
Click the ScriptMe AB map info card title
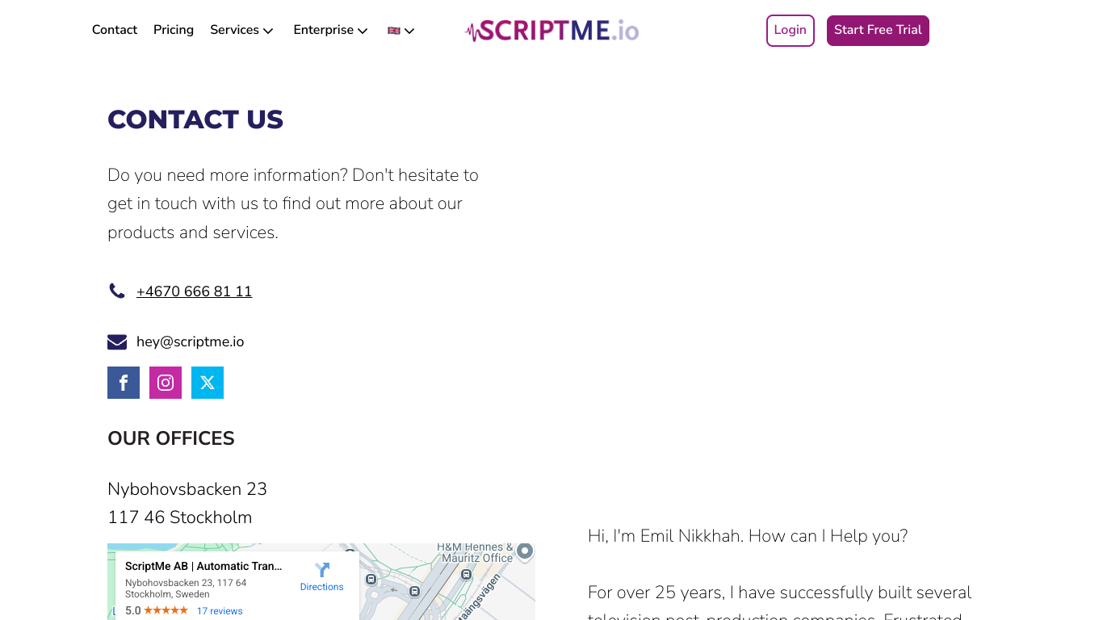pyautogui.click(x=203, y=567)
